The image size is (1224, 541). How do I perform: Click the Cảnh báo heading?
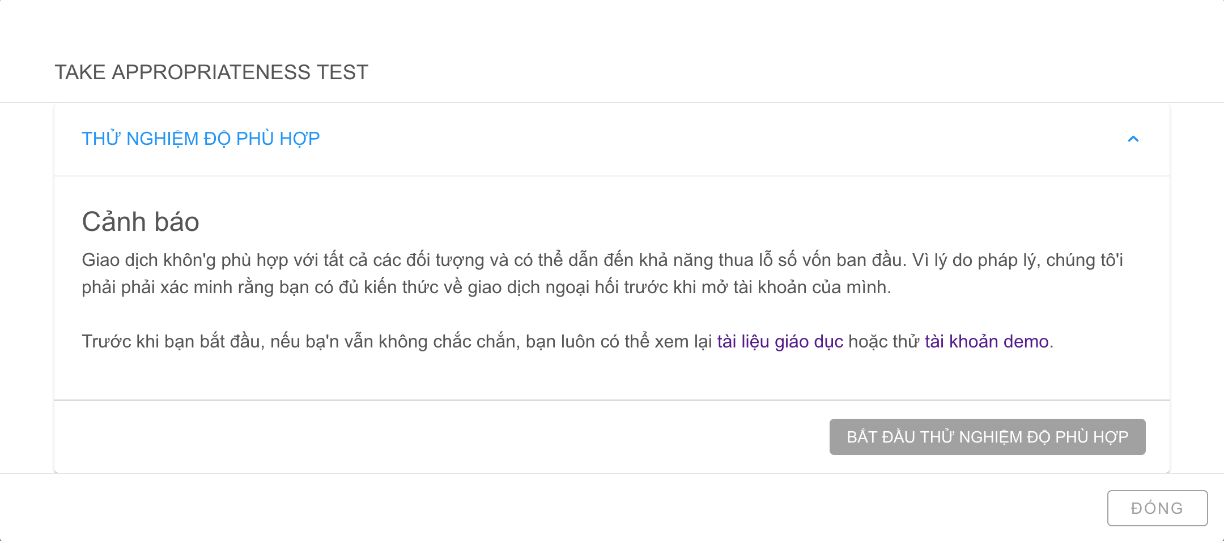141,222
